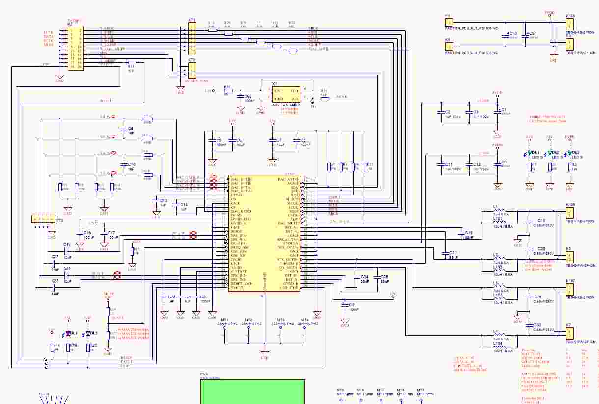Select LED DL3 symbol
The width and height of the screenshot is (599, 404).
570,153
